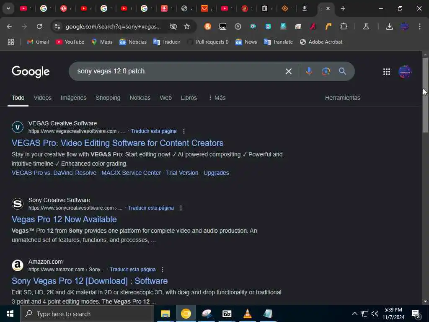Viewport: 429px width, 322px height.
Task: Close the current active tab
Action: tap(328, 8)
